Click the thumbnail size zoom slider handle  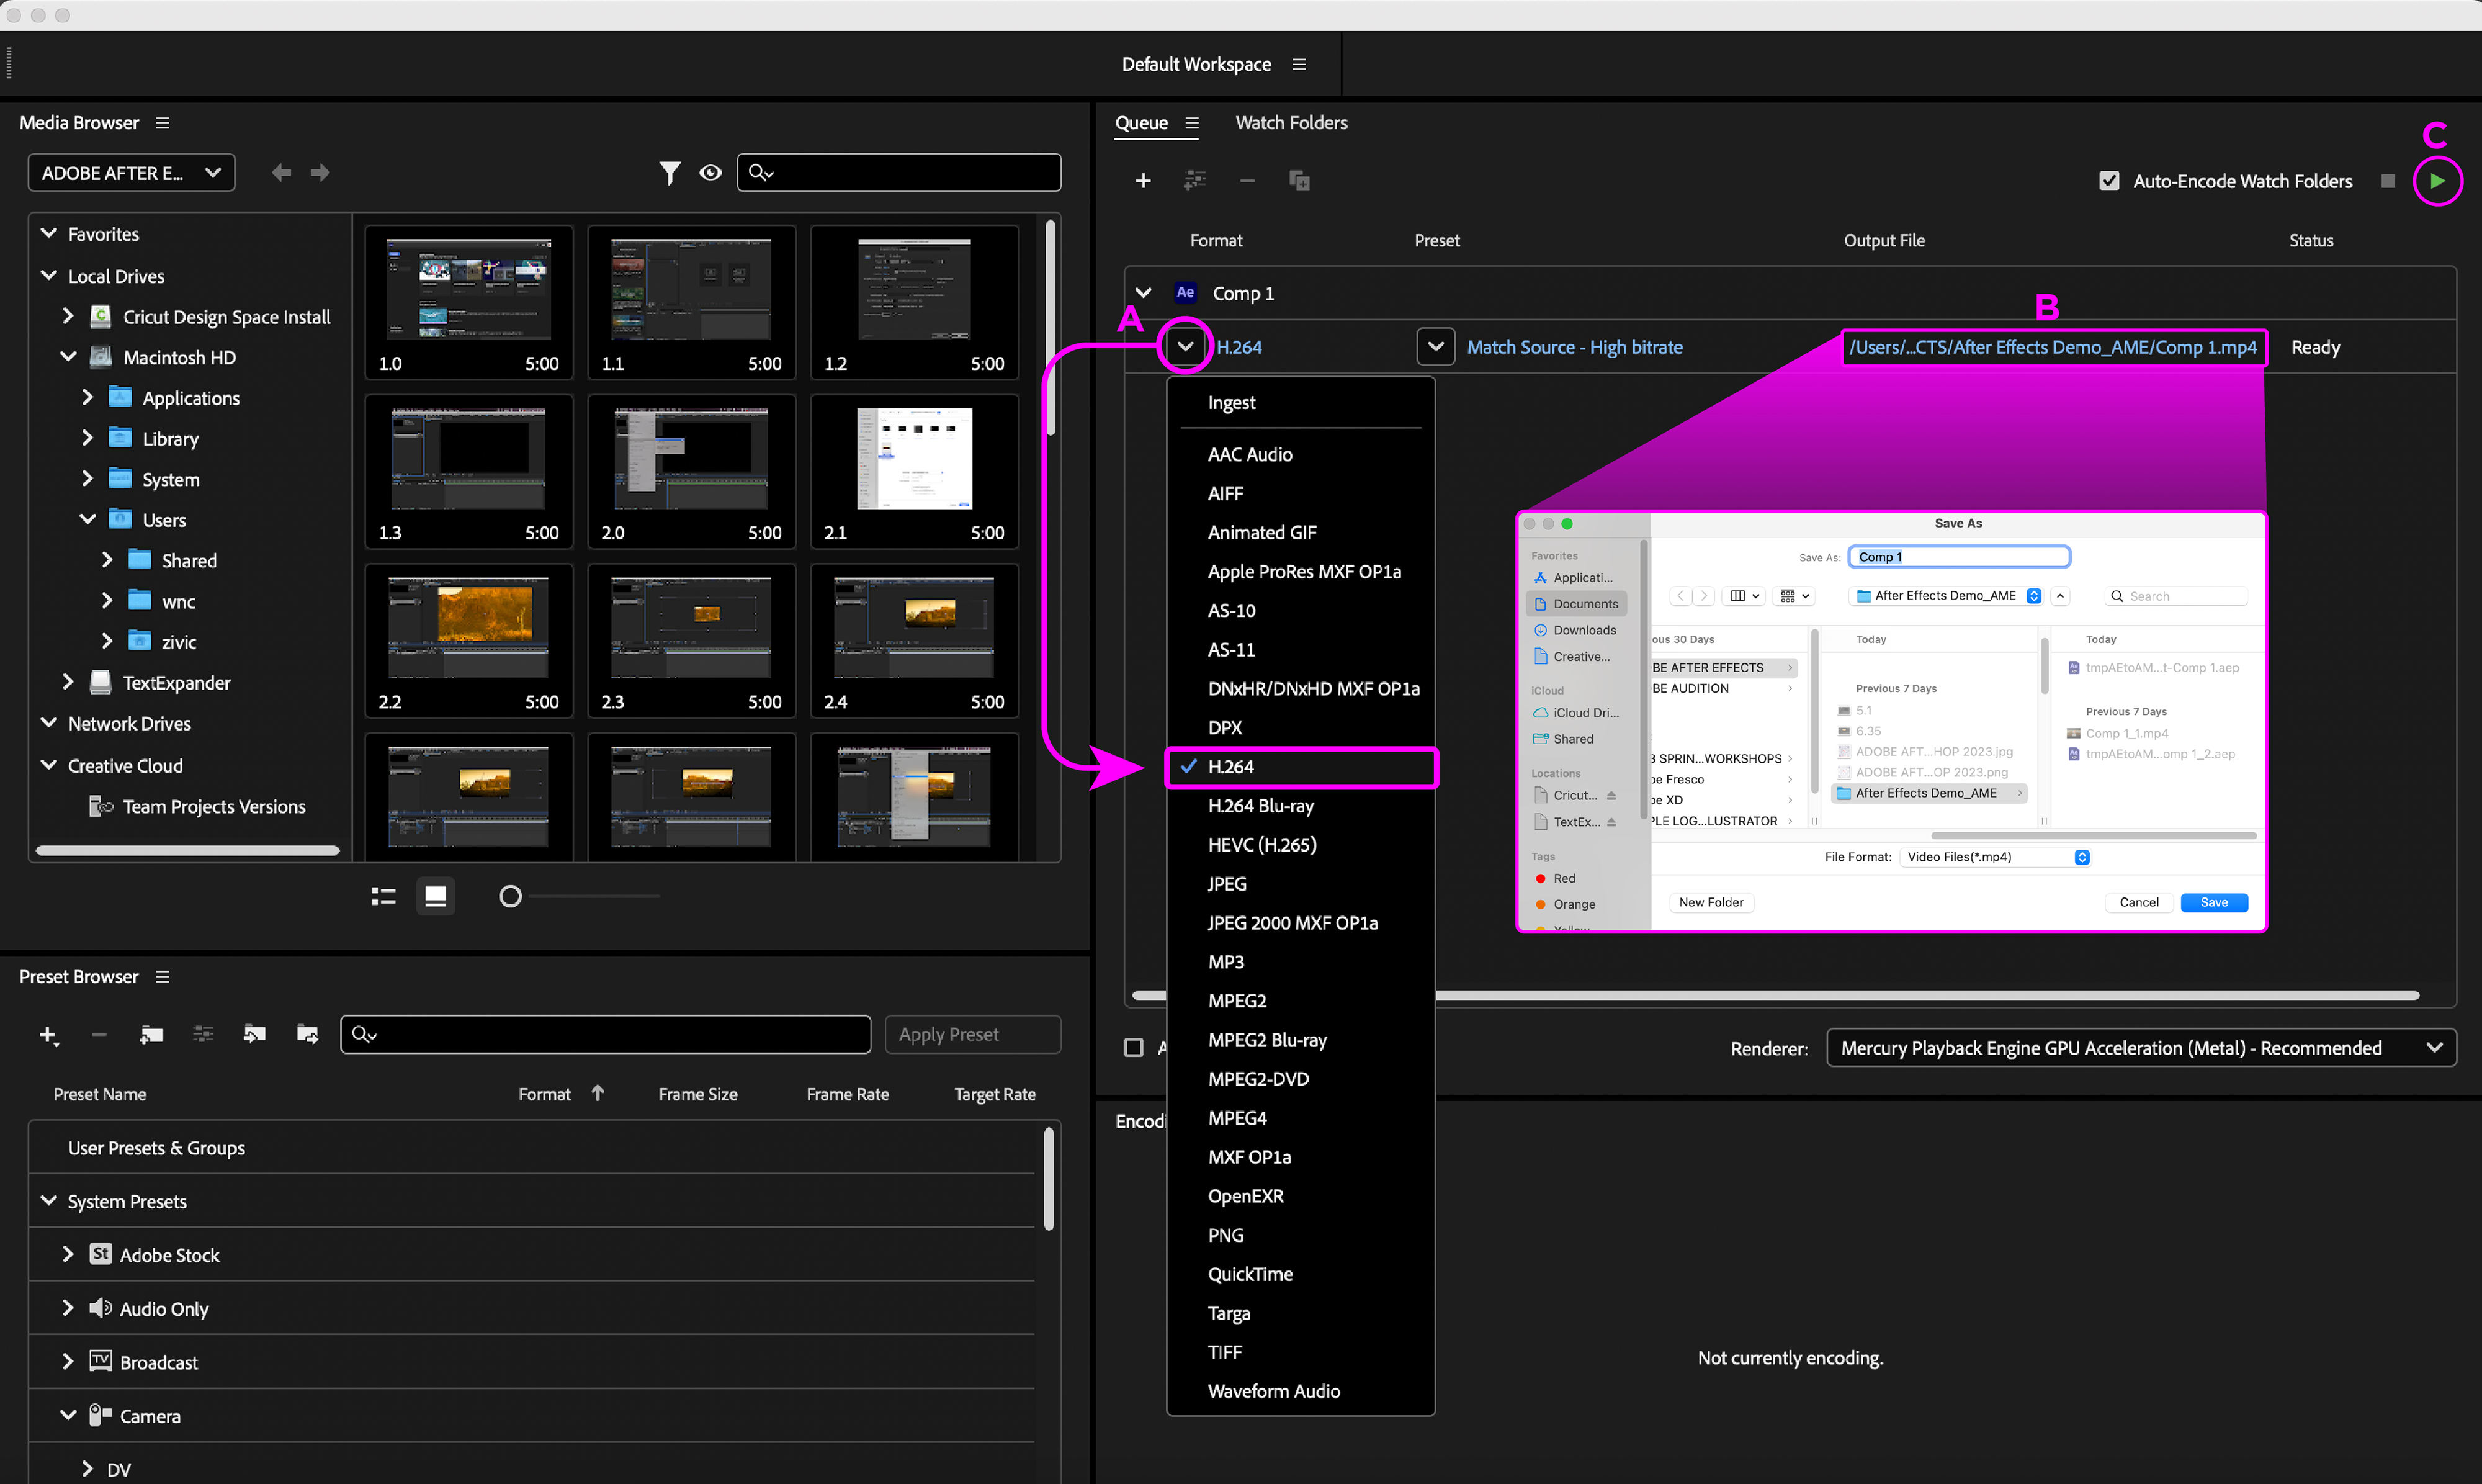[x=510, y=896]
